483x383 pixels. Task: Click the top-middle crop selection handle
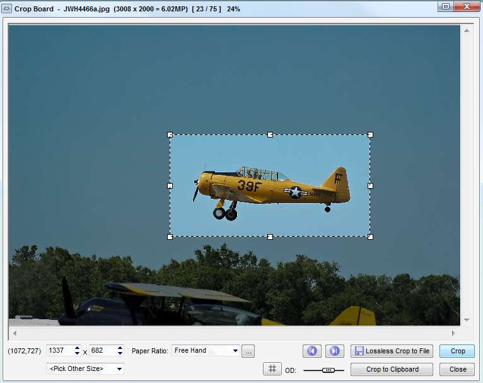pos(270,134)
